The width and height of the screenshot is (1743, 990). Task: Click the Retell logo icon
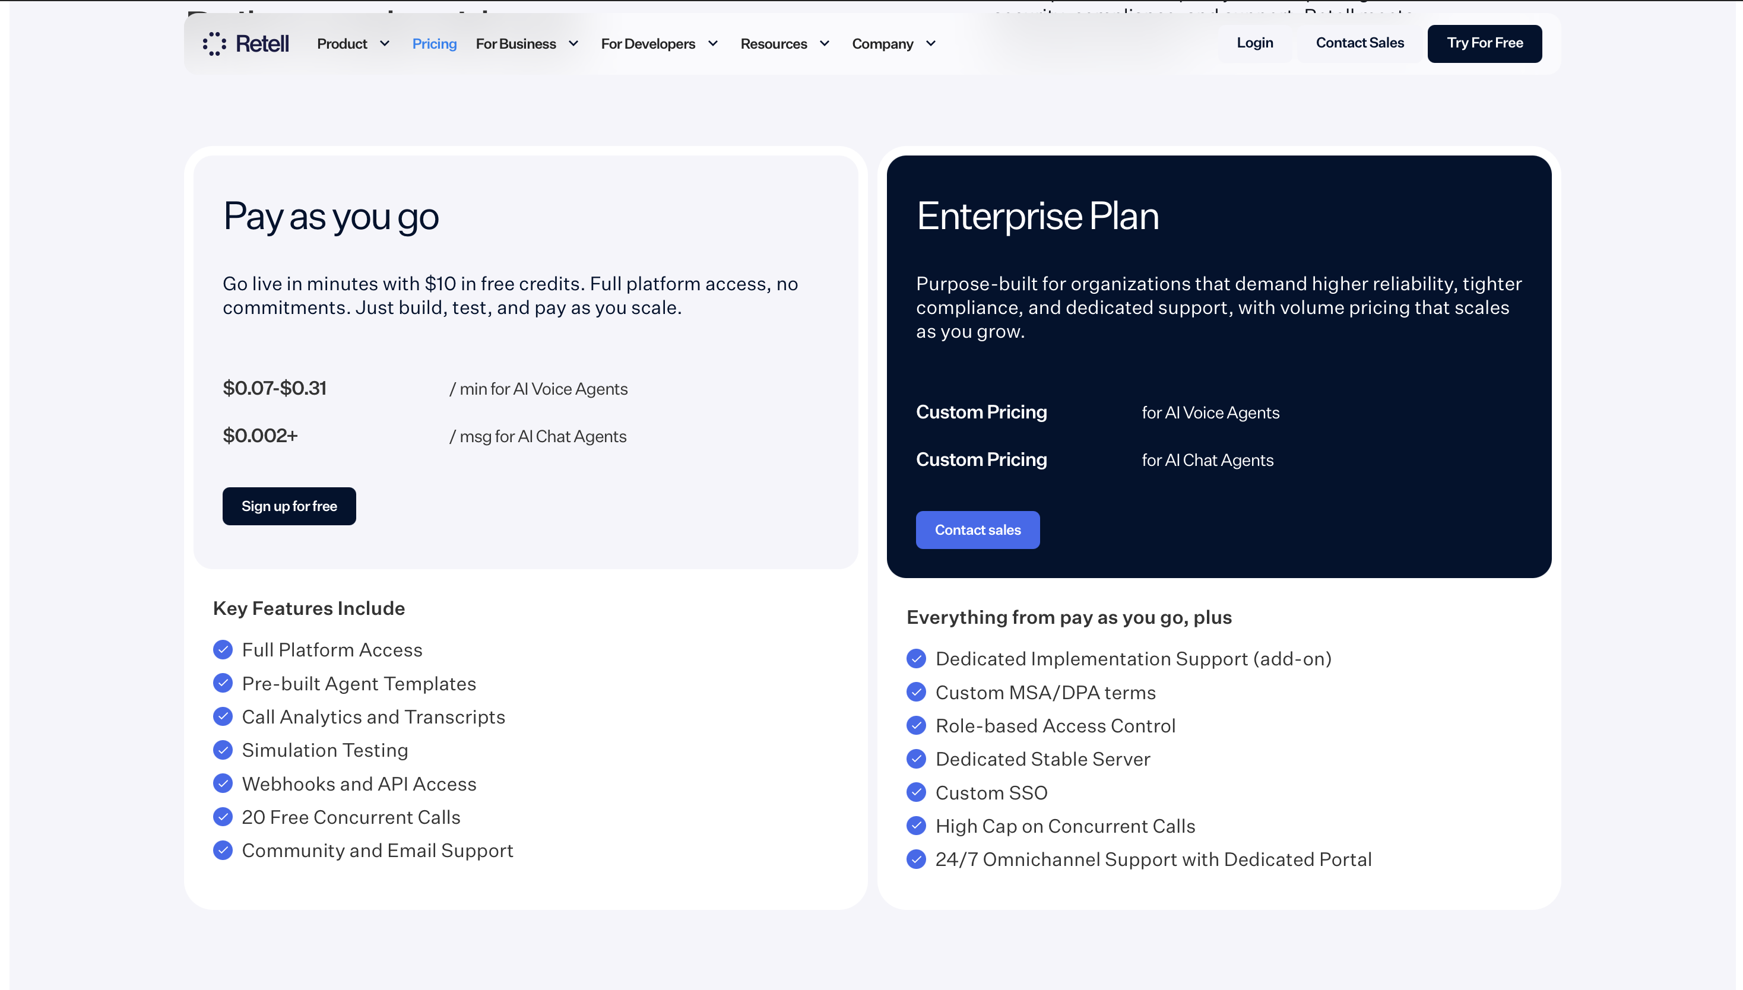pos(214,43)
